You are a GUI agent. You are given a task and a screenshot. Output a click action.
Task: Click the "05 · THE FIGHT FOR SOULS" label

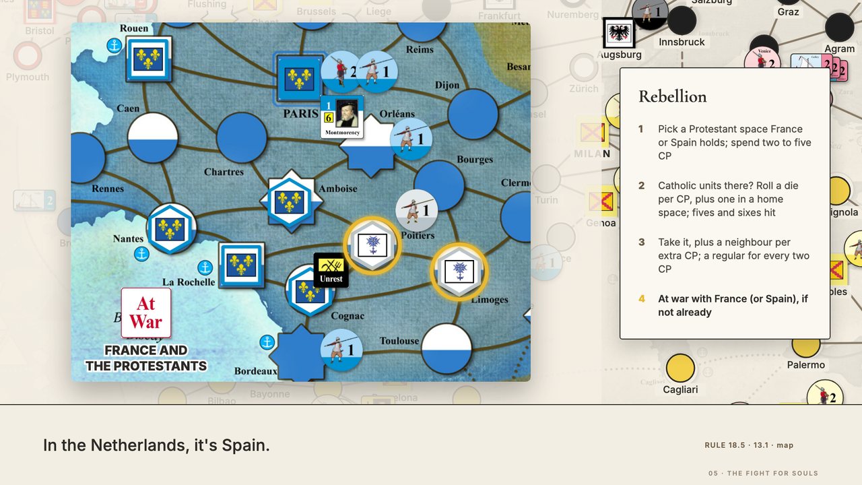[763, 474]
